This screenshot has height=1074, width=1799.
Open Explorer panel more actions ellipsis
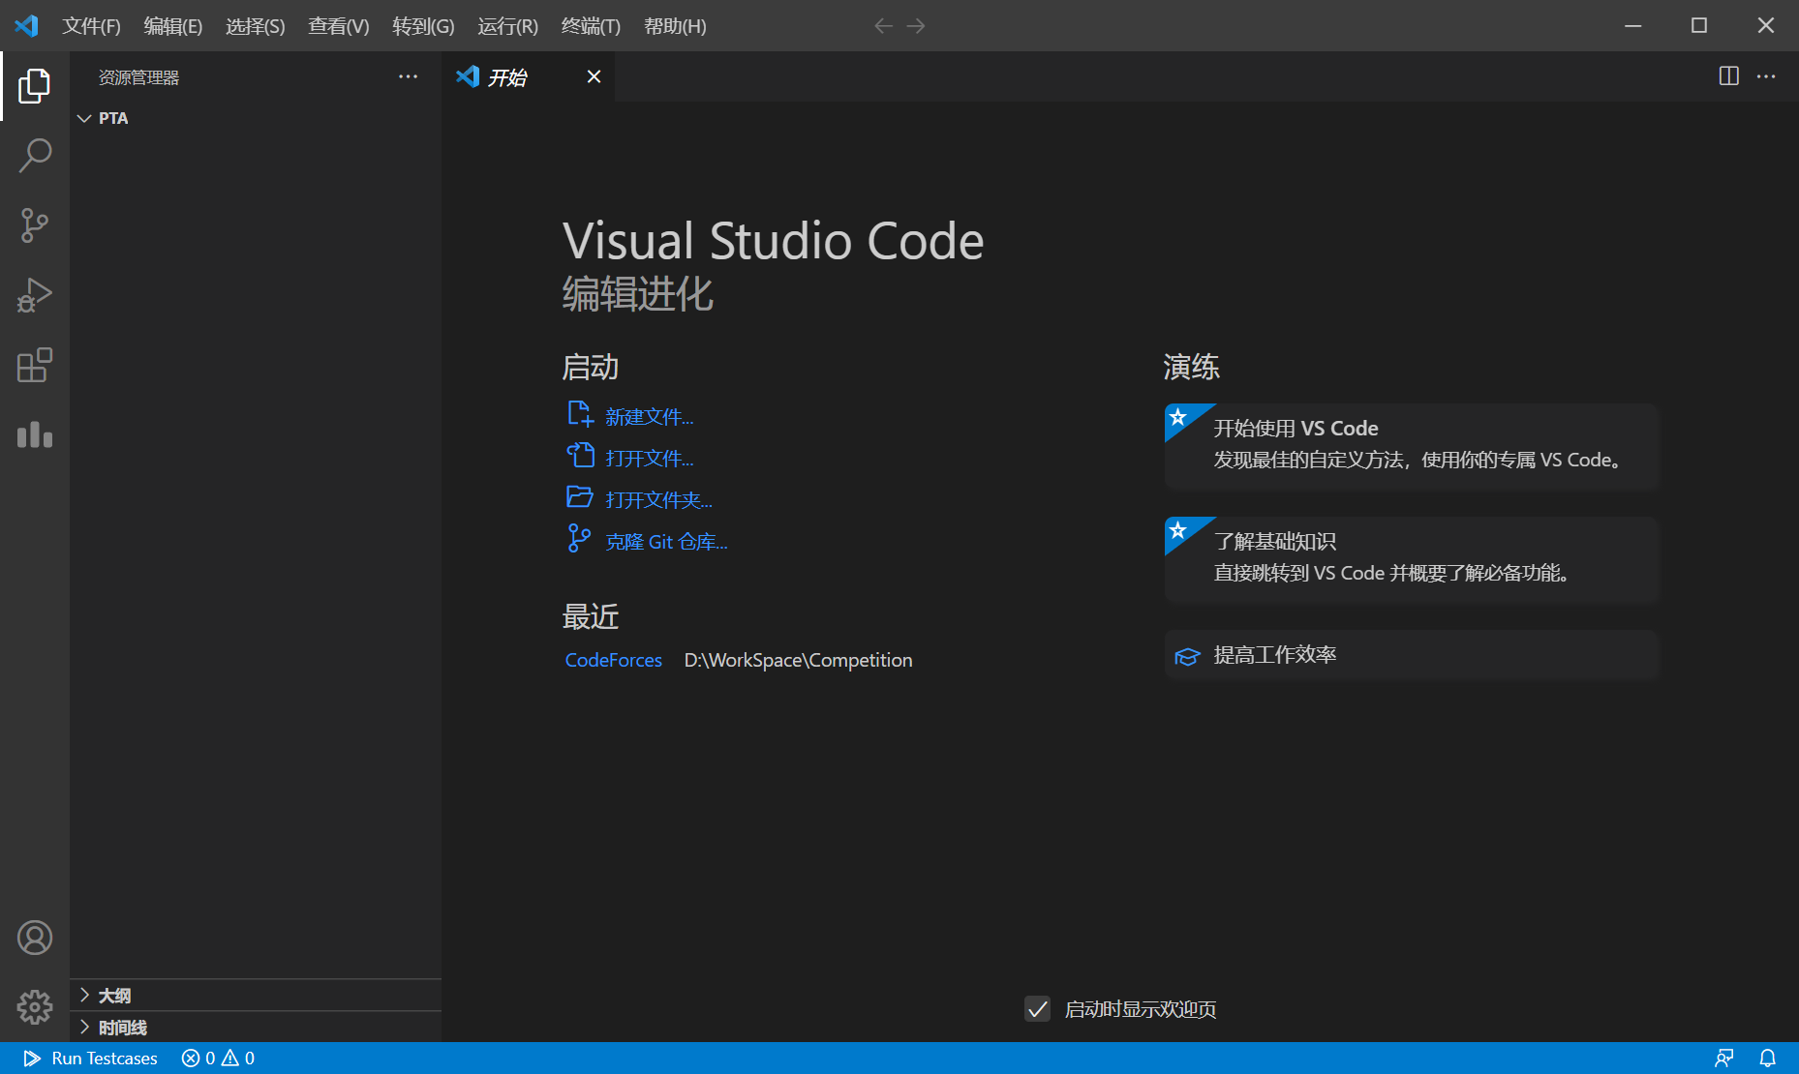[x=409, y=76]
